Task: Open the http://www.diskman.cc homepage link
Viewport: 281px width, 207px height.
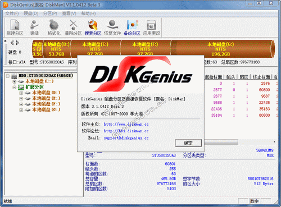Action: point(126,124)
